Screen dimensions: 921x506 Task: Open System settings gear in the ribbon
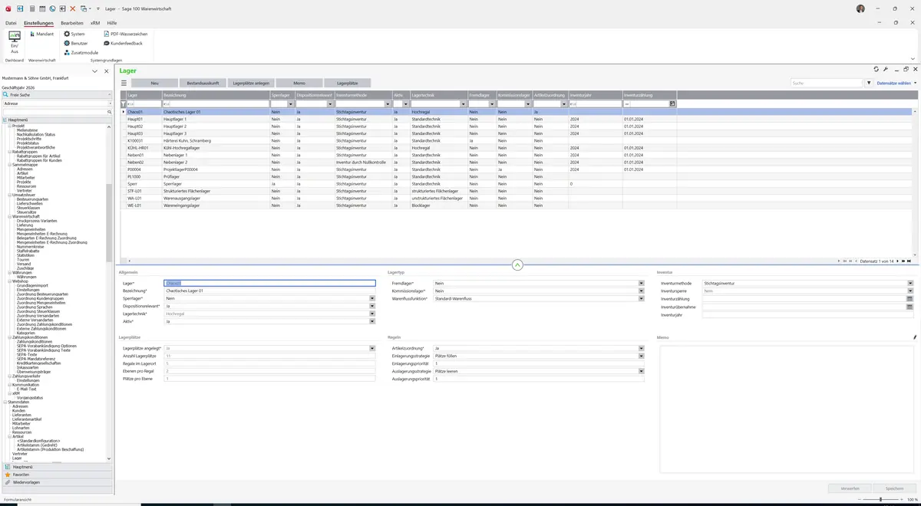click(74, 34)
